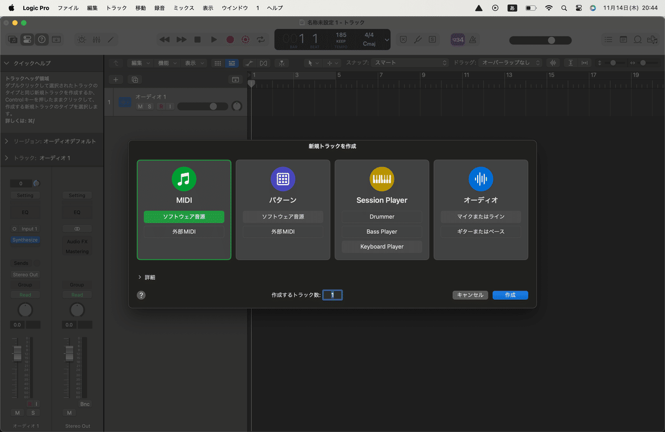Screen dimensions: 665x432
Task: Select マイクまたはライン under オーディオ
Action: pyautogui.click(x=481, y=217)
